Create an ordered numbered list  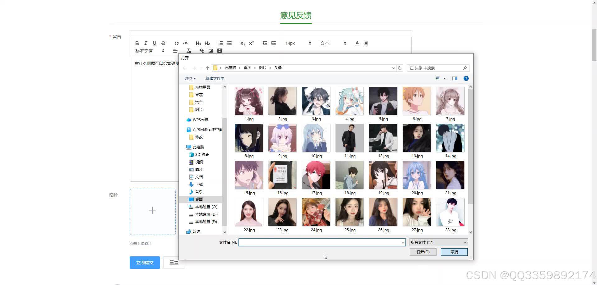click(220, 43)
